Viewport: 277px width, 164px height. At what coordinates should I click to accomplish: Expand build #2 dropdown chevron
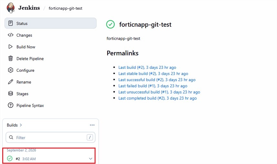[x=91, y=159]
